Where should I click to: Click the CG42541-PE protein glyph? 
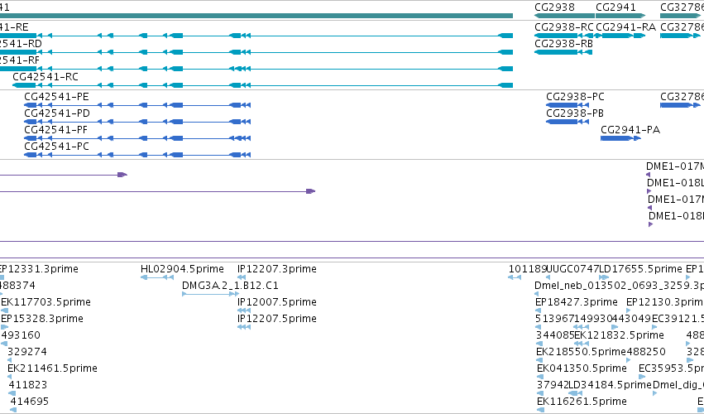click(x=137, y=105)
